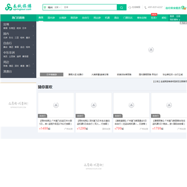
Task: Select 三亚 under the 国内 category
Action: pos(17,37)
